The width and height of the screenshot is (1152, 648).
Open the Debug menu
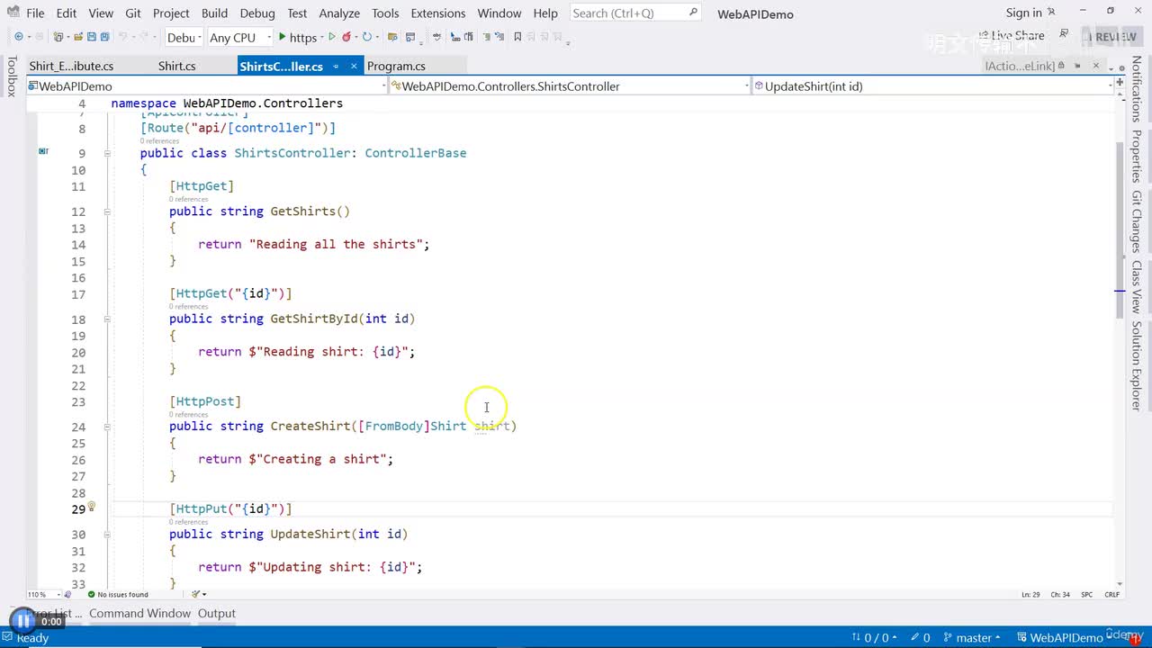pyautogui.click(x=257, y=13)
